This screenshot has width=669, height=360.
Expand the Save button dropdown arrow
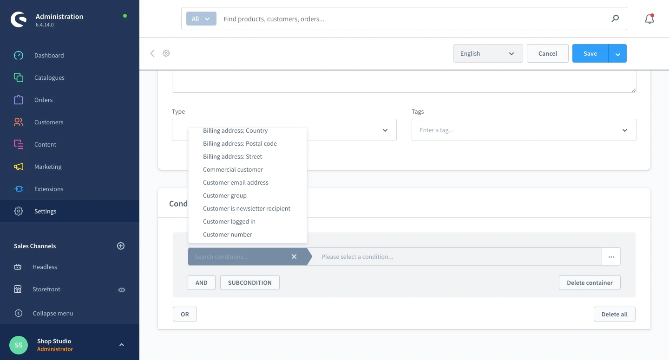point(617,54)
